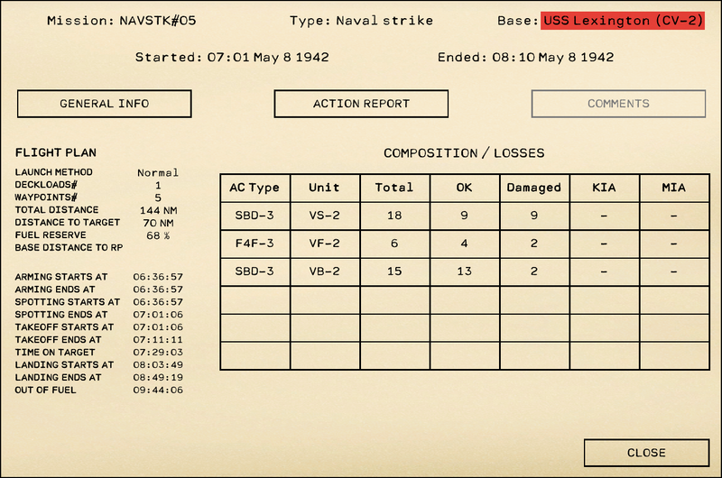Viewport: 722px width, 478px height.
Task: Click the Base Distance to RP label
Action: (x=69, y=247)
